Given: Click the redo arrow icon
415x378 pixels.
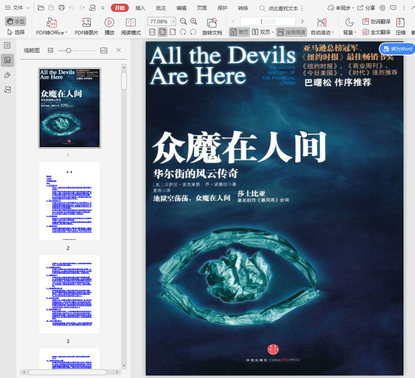Looking at the screenshot, I should point(82,8).
